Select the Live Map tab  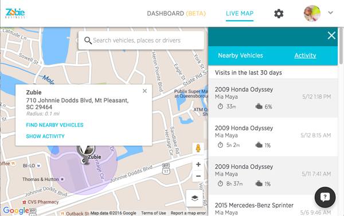pos(240,13)
